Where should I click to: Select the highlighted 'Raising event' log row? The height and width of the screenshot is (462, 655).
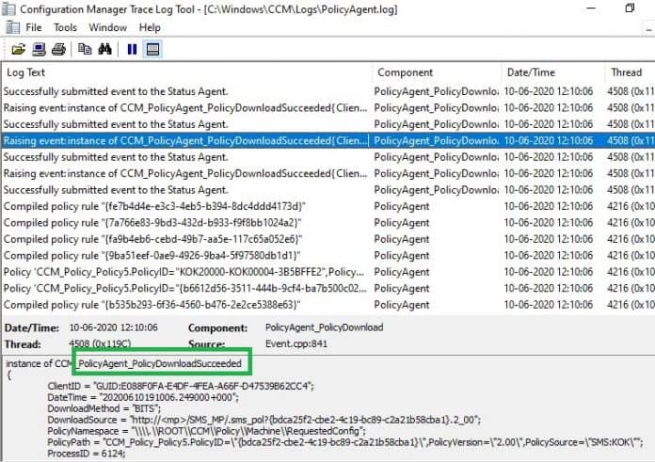(x=328, y=141)
